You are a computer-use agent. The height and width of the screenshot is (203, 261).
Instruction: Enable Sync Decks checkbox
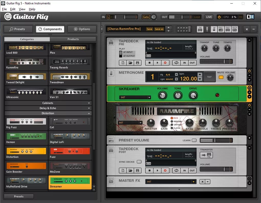pos(139,162)
